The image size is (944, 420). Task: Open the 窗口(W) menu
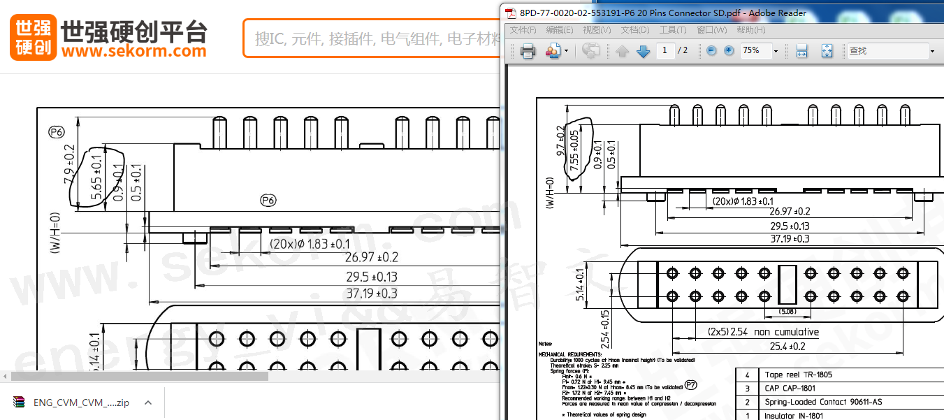712,30
